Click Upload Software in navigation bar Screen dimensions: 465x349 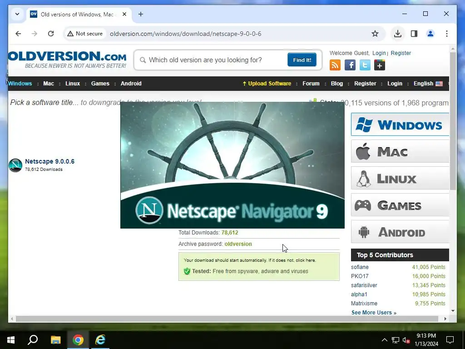267,84
